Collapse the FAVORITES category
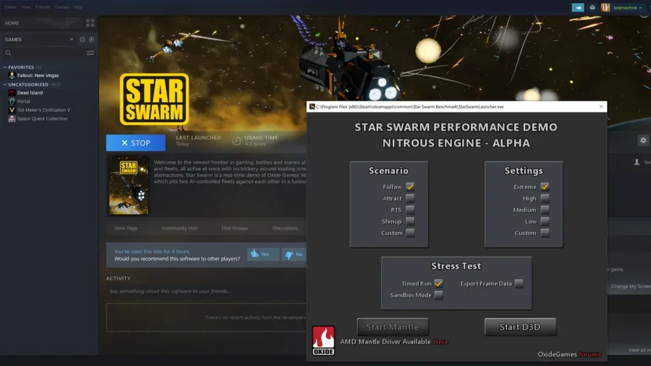The width and height of the screenshot is (651, 366). coord(5,67)
